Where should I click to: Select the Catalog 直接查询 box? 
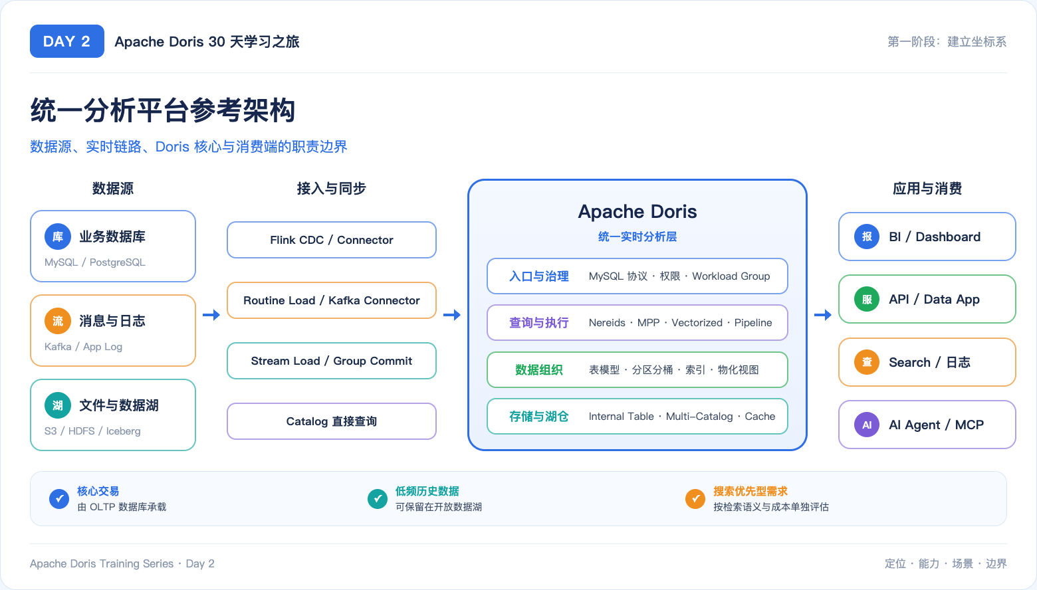tap(332, 421)
